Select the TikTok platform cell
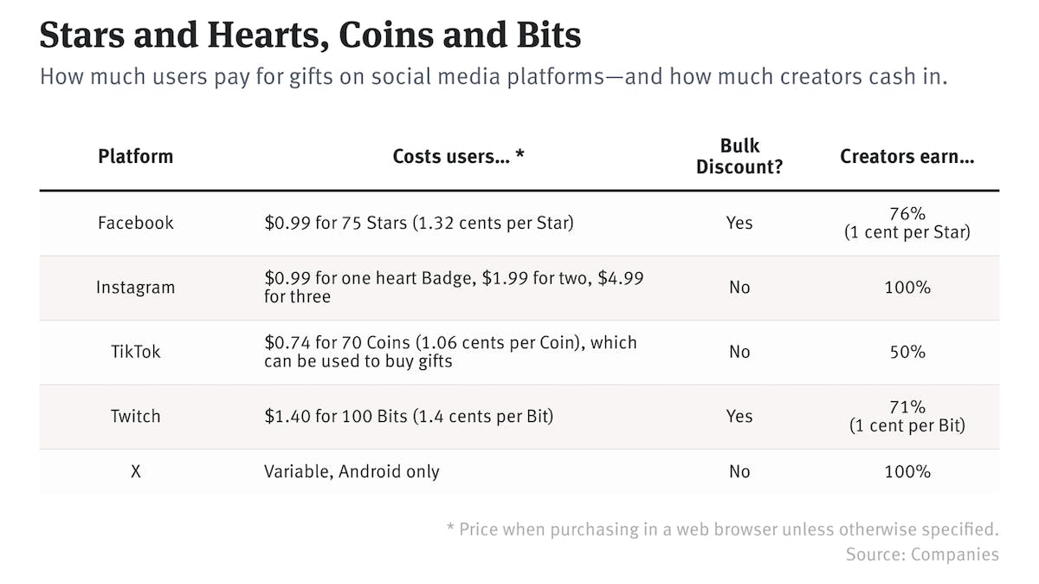The height and width of the screenshot is (584, 1039). tap(135, 352)
